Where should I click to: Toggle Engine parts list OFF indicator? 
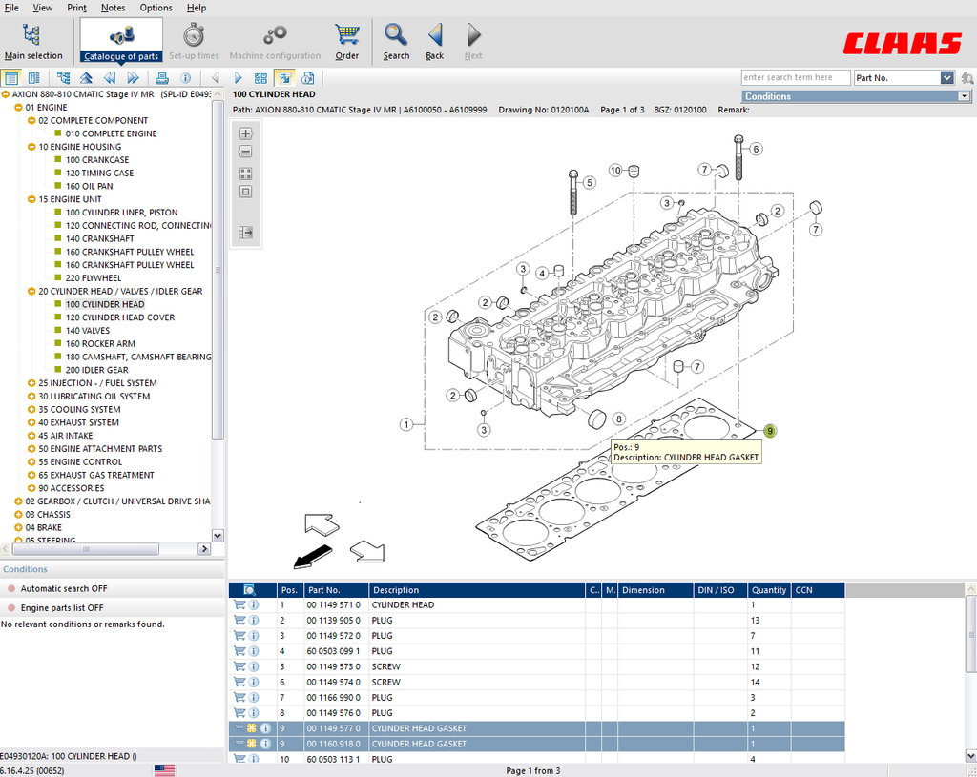pyautogui.click(x=11, y=607)
